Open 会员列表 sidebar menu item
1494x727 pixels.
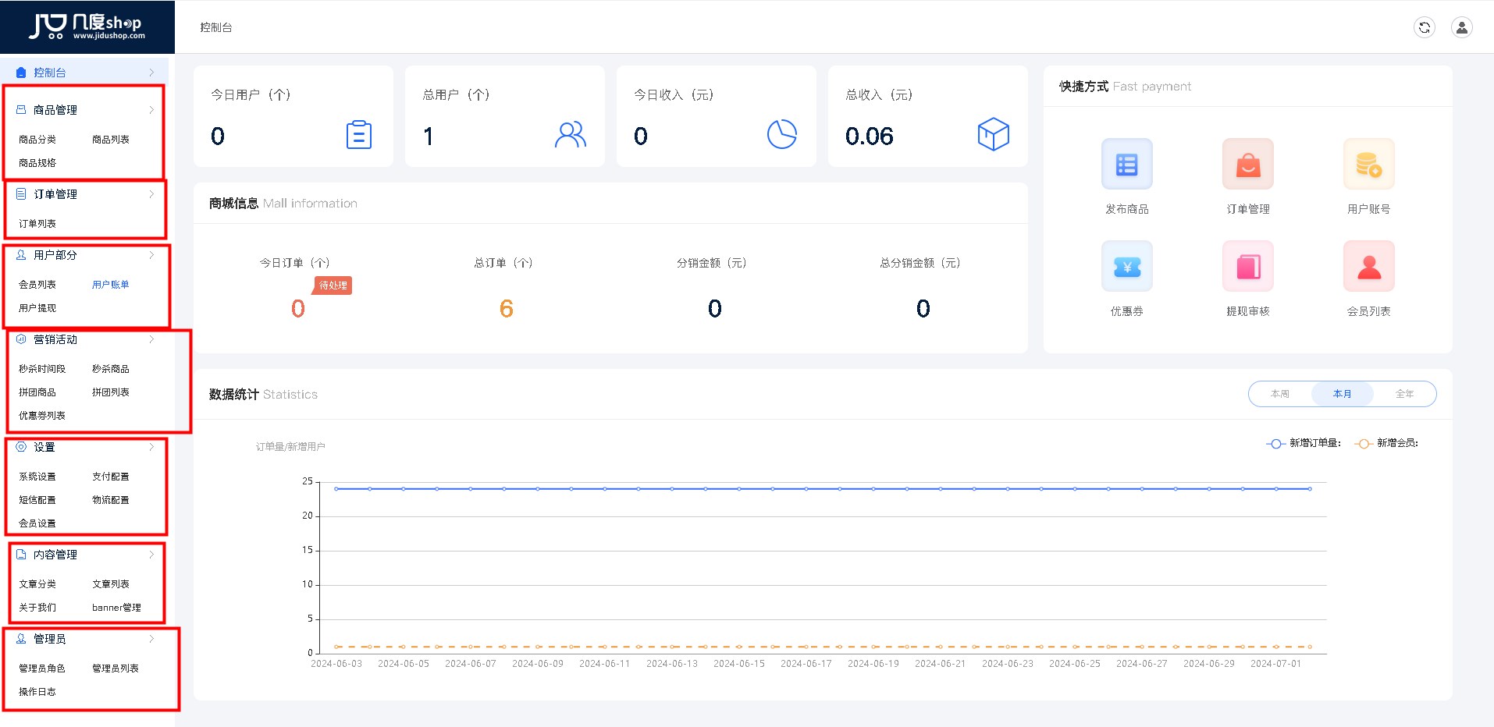37,285
